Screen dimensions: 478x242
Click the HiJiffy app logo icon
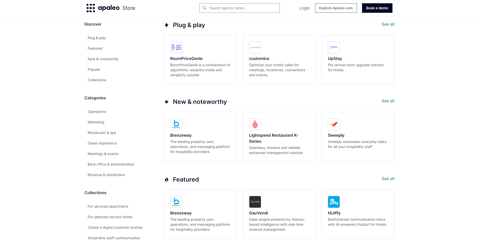[334, 202]
